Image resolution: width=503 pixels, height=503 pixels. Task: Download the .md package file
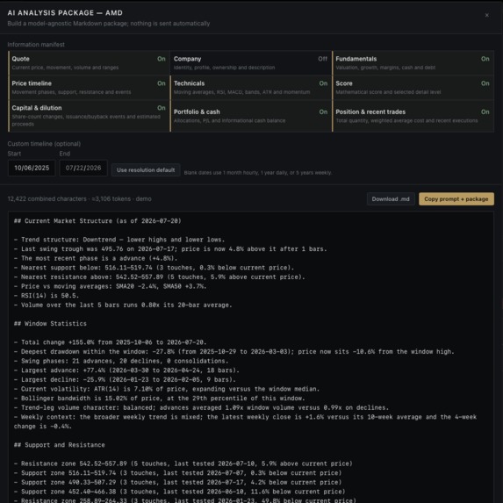(391, 199)
